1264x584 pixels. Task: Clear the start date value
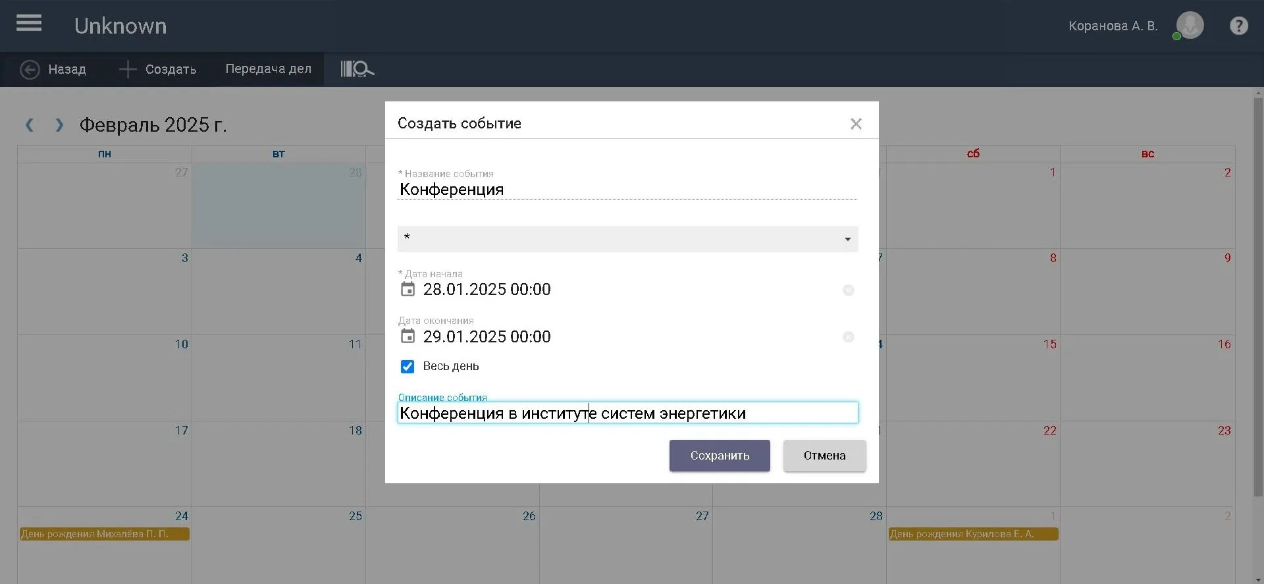point(848,290)
